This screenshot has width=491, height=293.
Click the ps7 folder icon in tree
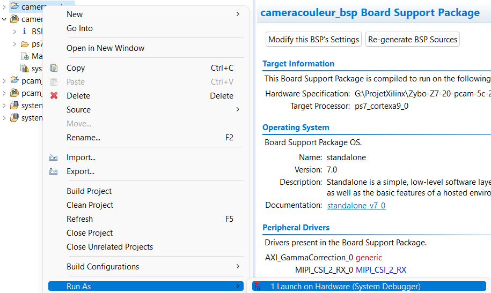pos(25,44)
